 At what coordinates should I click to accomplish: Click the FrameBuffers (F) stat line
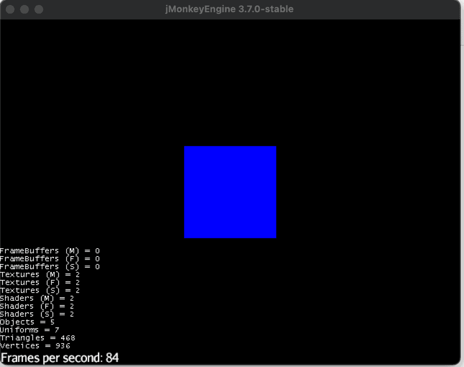pos(50,259)
